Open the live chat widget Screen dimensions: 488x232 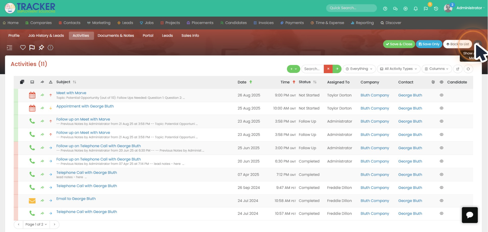click(470, 215)
